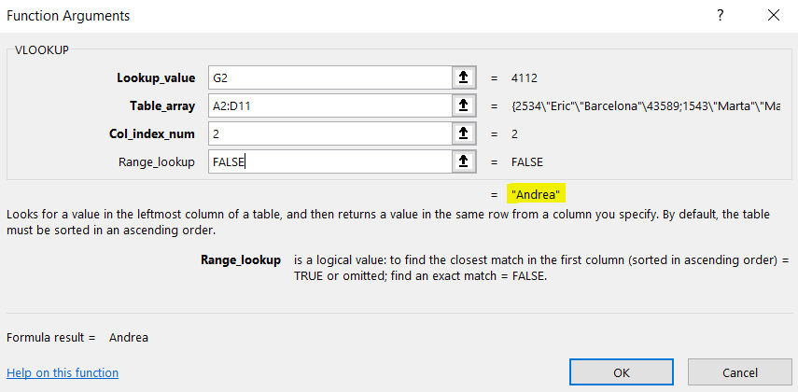Open the Help on this function link
Screen dimensions: 798x392
[x=63, y=373]
